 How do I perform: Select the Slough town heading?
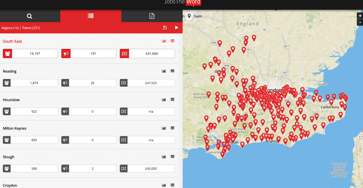(x=9, y=157)
